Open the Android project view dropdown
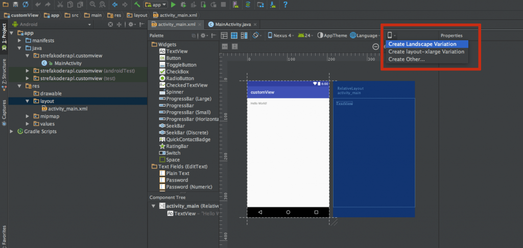Screen dimensions: 523x248 (x=51, y=24)
